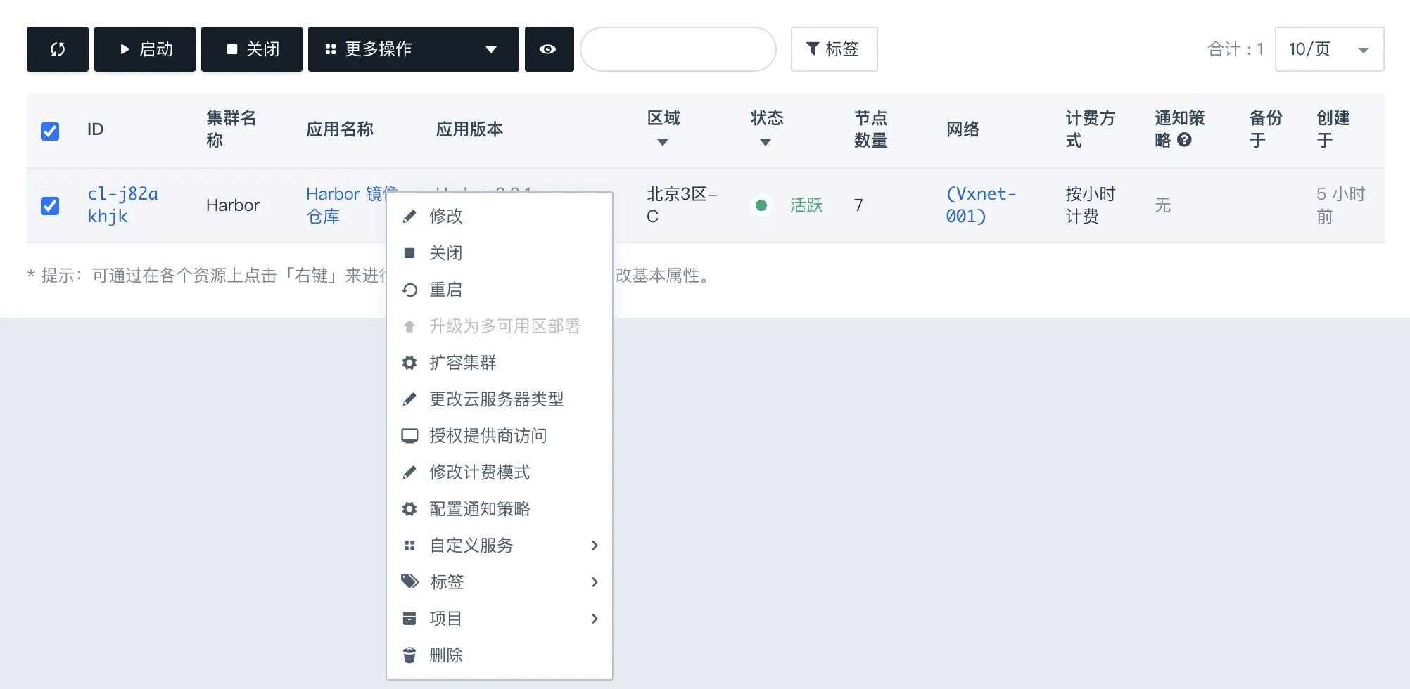
Task: Click the help icon beside 通知策略
Action: pos(1184,140)
